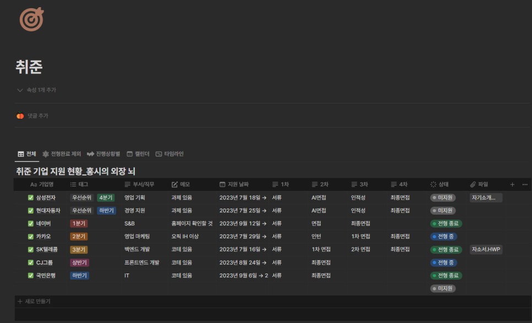This screenshot has height=323, width=532.
Task: Toggle the 현대자동차 row checkbox
Action: tap(30, 211)
